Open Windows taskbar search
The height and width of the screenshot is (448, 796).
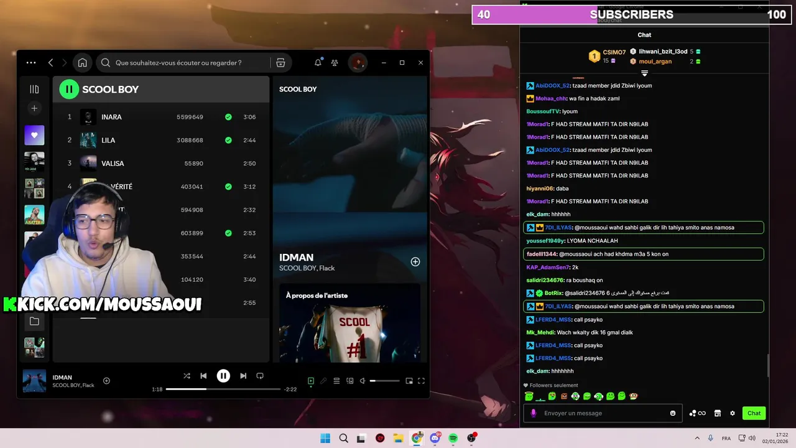(x=343, y=438)
